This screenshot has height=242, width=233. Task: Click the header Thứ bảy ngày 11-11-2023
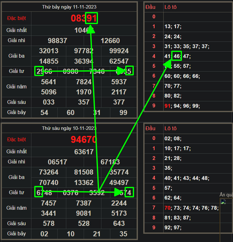coord(69,7)
